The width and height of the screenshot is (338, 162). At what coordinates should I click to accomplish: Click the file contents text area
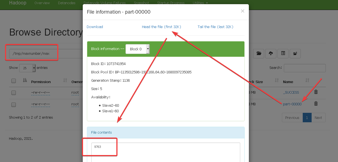tap(166, 152)
